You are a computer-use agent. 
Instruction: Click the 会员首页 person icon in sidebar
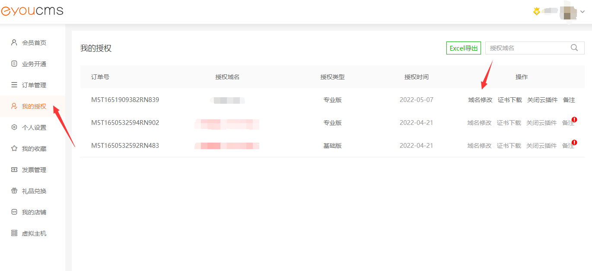(14, 43)
